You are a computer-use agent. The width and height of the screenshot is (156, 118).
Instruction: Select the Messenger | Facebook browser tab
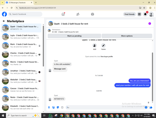click(19, 2)
